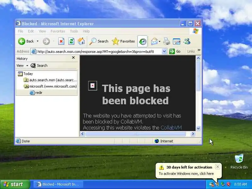Image resolution: width=252 pixels, height=189 pixels.
Task: Open the Back history dropdown arrow
Action: 37,41
